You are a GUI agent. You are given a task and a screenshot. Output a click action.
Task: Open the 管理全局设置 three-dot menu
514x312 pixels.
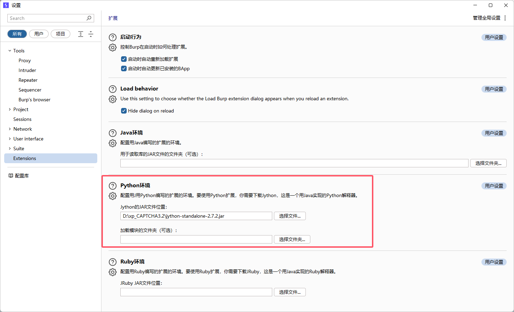coord(505,18)
